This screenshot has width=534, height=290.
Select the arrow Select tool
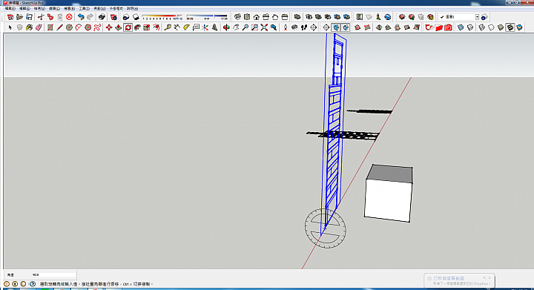(x=10, y=27)
